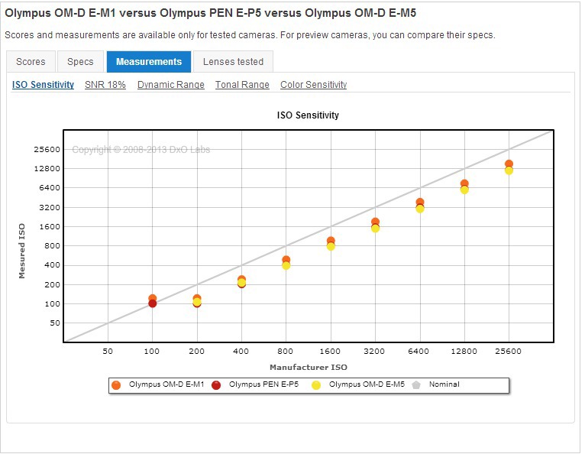The width and height of the screenshot is (585, 454).
Task: Click the Olympus OM-D E-M1 legend label
Action: 166,384
